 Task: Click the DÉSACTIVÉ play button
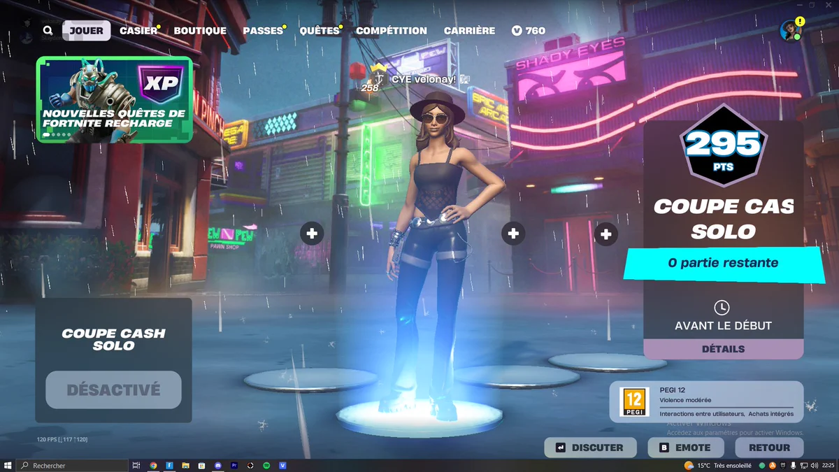(113, 390)
